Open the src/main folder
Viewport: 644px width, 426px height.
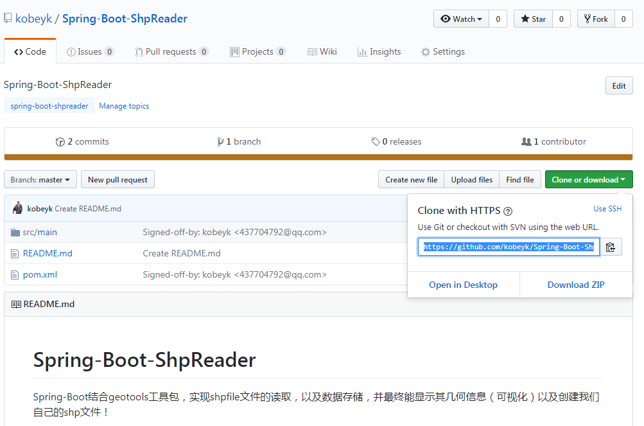[40, 232]
